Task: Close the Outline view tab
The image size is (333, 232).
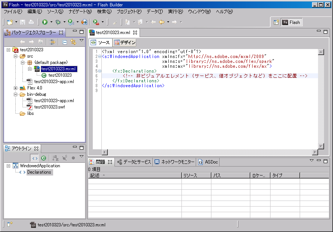Action: [x=36, y=149]
